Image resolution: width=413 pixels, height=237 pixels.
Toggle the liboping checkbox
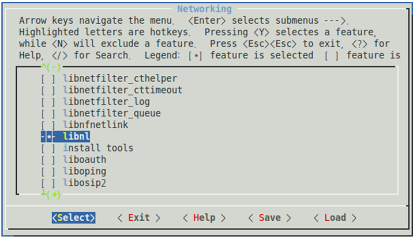coord(48,171)
